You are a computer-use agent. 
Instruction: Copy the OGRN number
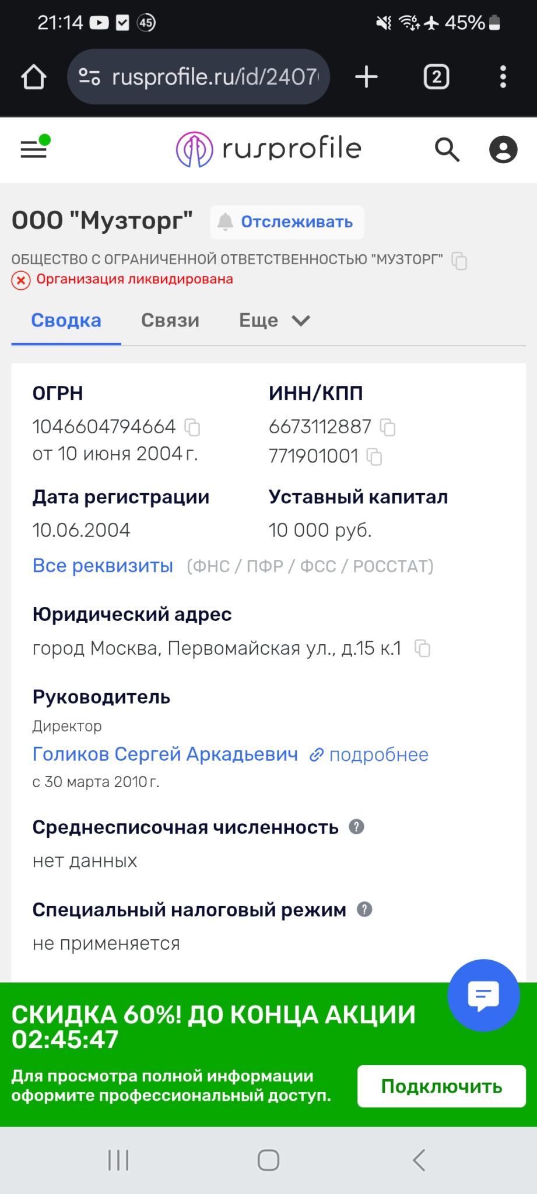pos(192,427)
